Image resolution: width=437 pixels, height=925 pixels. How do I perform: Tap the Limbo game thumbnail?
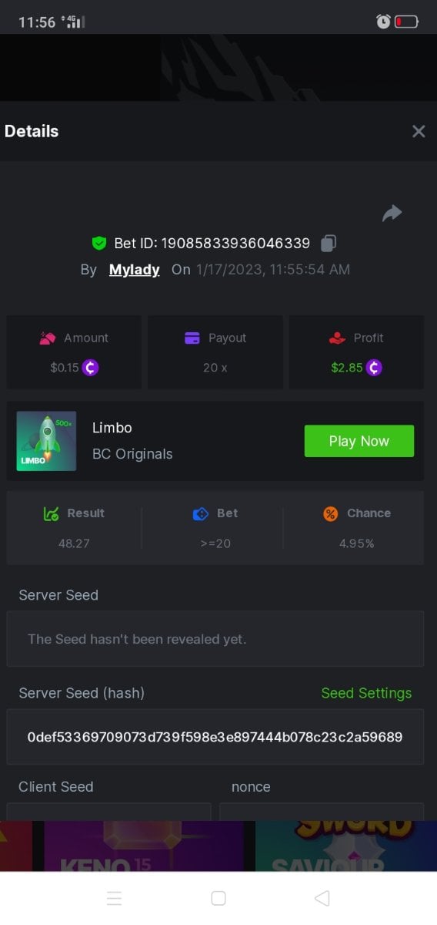pos(46,441)
